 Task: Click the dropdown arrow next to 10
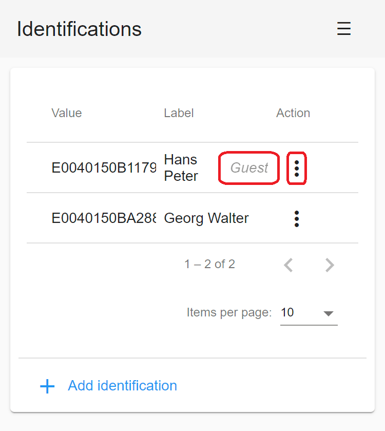click(329, 313)
